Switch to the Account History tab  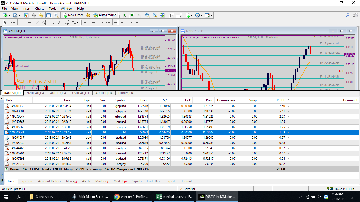click(49, 181)
